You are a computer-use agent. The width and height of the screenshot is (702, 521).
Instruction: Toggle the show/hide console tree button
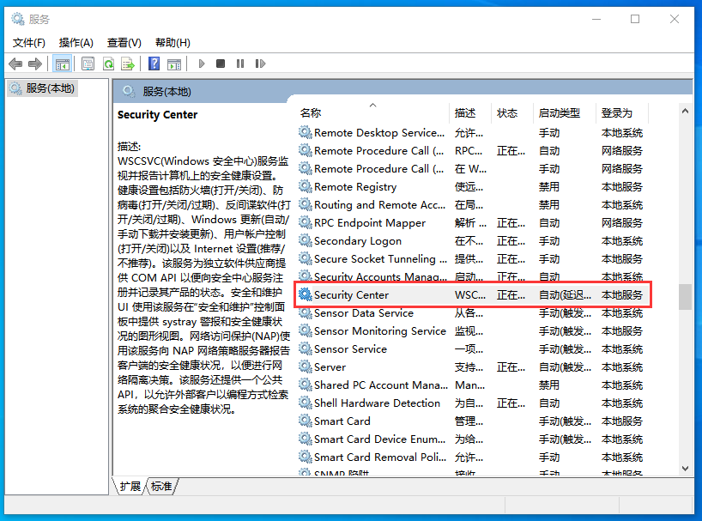coord(62,64)
